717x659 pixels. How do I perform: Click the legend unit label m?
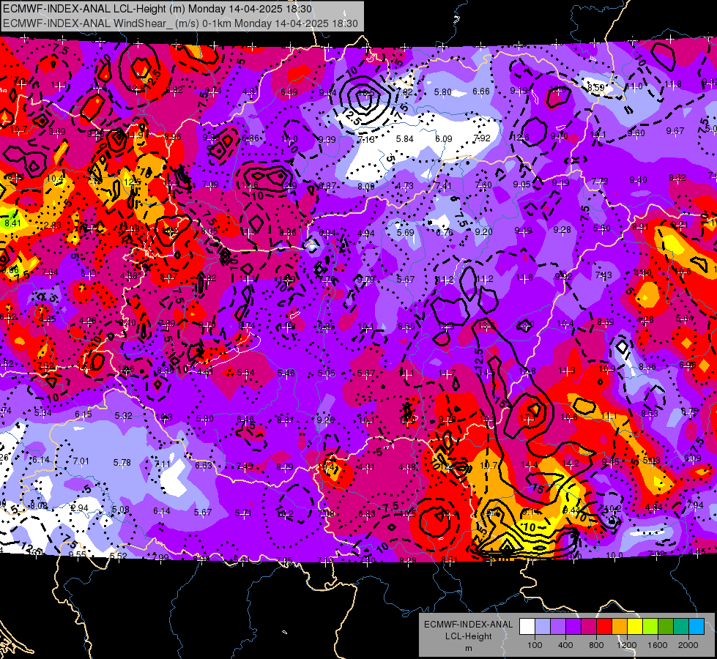coord(468,648)
